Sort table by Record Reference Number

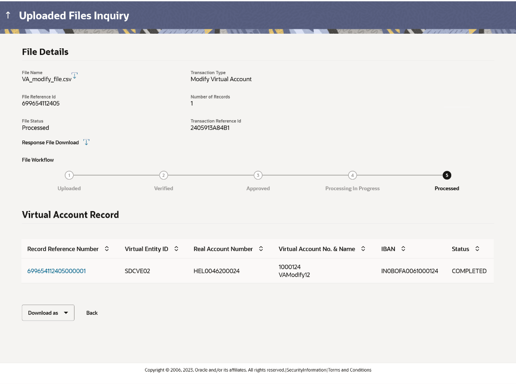[107, 249]
